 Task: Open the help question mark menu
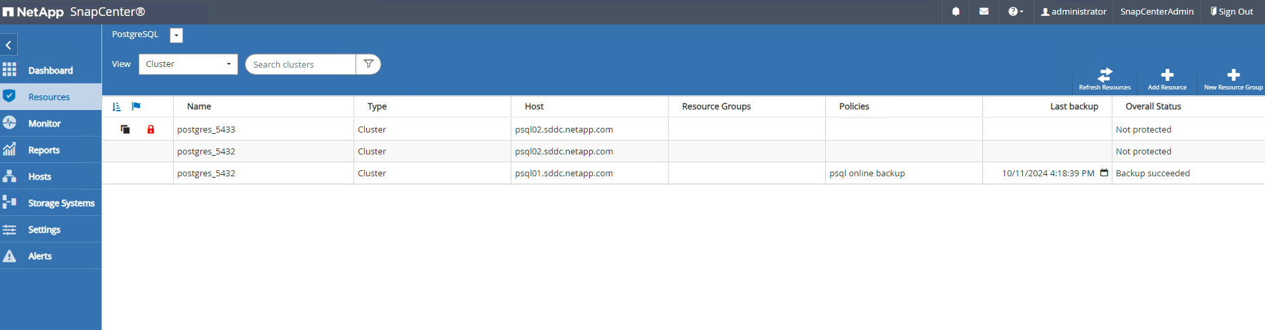pos(1016,11)
